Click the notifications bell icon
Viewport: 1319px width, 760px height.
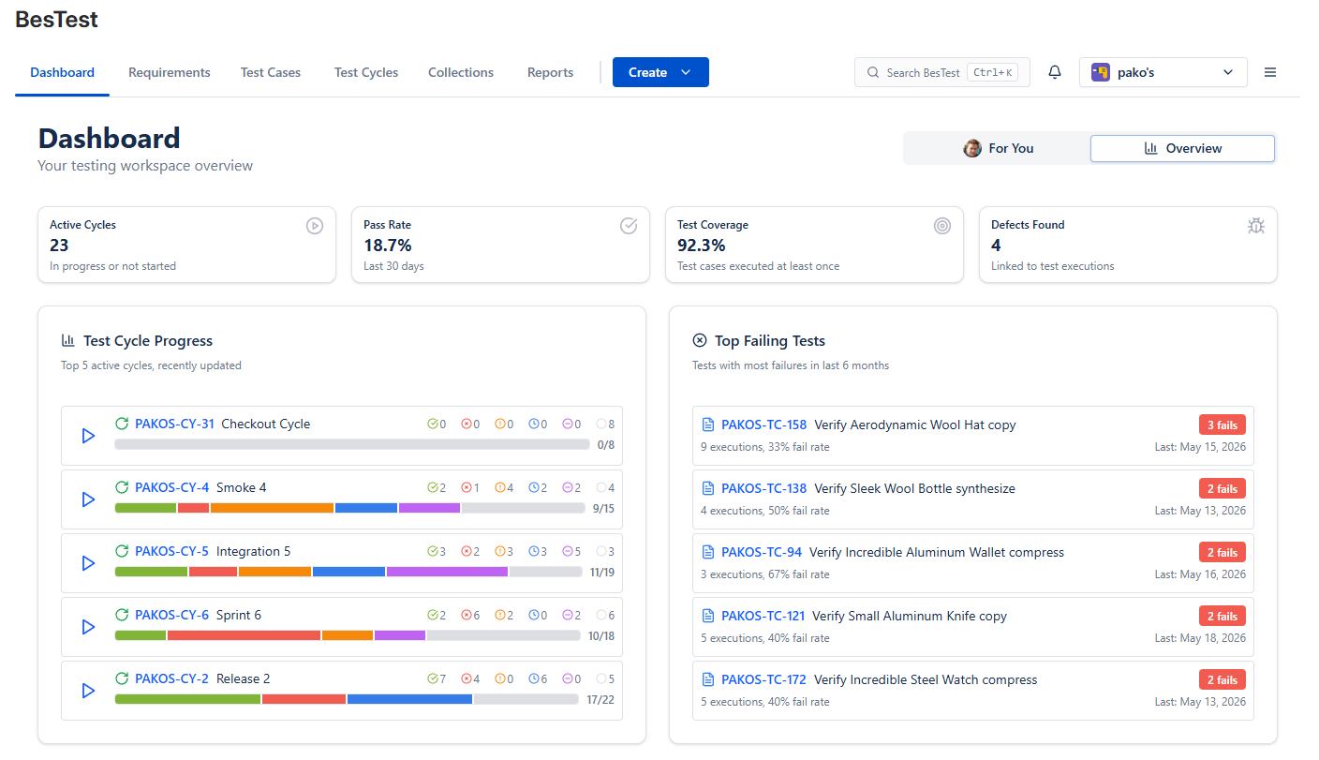(x=1055, y=72)
